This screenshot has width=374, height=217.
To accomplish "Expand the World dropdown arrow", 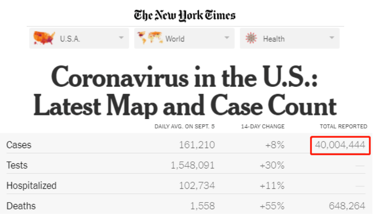I will point(226,38).
